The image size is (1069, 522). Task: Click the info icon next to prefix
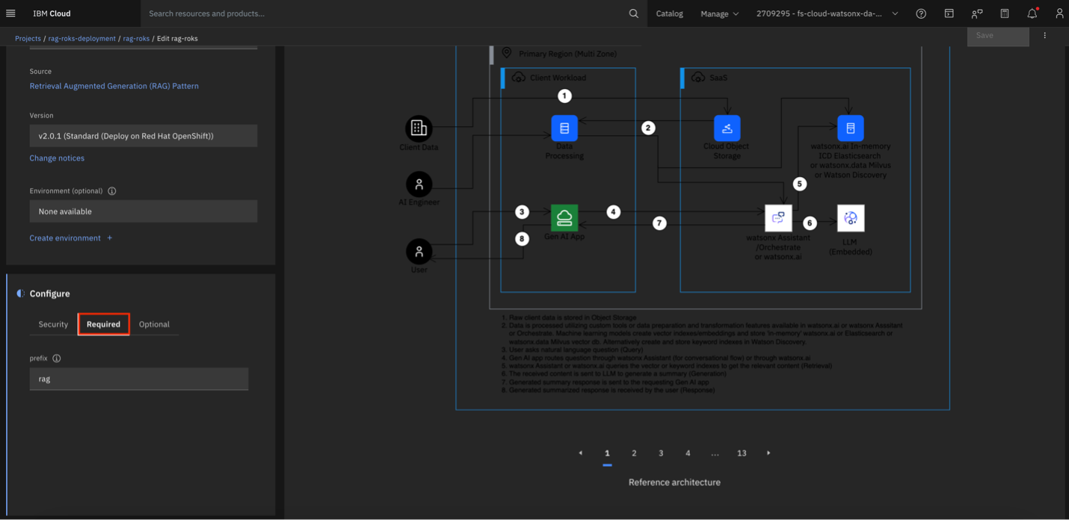click(57, 358)
